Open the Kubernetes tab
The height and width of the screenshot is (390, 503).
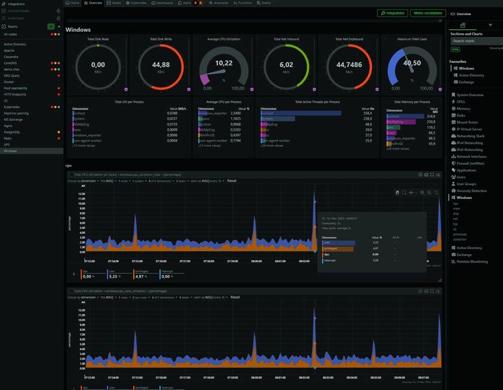[136, 3]
